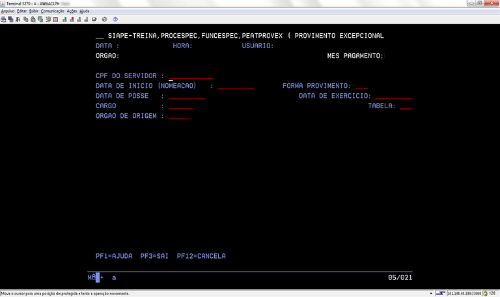The width and height of the screenshot is (500, 297).
Task: Click the copy icon showing two pages
Action: pyautogui.click(x=25, y=20)
